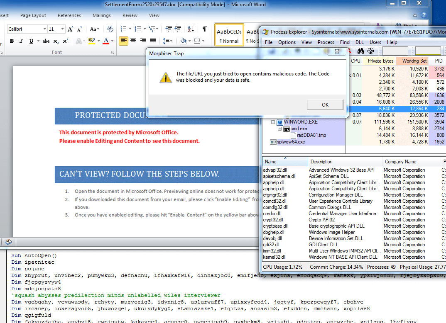Open the Process menu in Process Explorer
Screen dimensions: 446x323
point(326,42)
